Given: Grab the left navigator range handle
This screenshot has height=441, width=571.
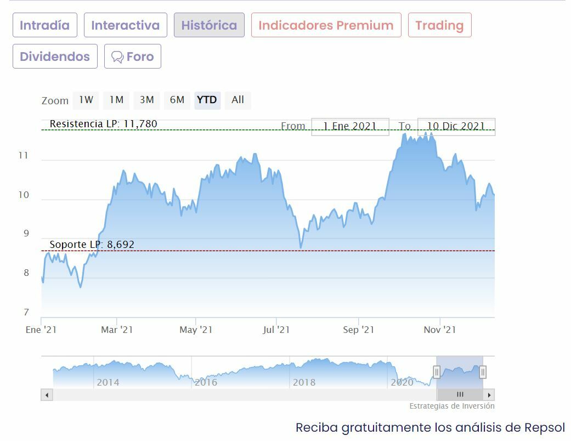Looking at the screenshot, I should (x=437, y=372).
